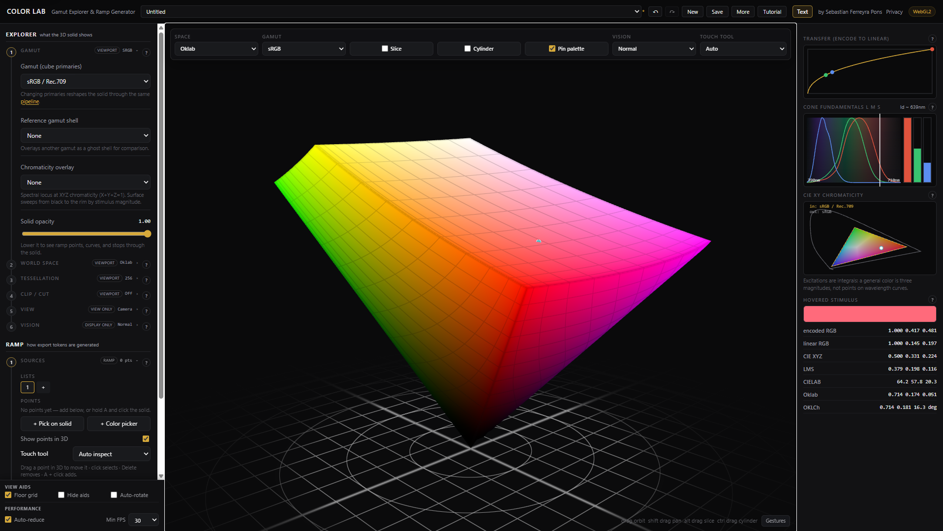
Task: Click the hovered stimulus color swatch
Action: [x=870, y=314]
